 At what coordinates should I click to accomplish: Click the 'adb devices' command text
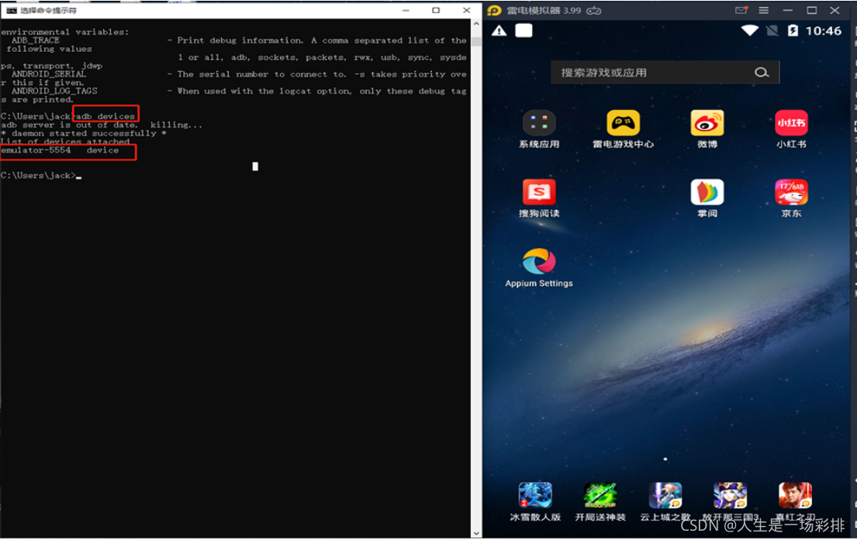tap(105, 115)
